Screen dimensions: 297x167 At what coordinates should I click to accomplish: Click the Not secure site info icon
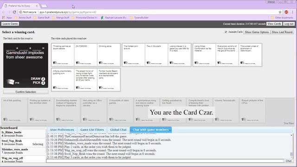(x=20, y=12)
